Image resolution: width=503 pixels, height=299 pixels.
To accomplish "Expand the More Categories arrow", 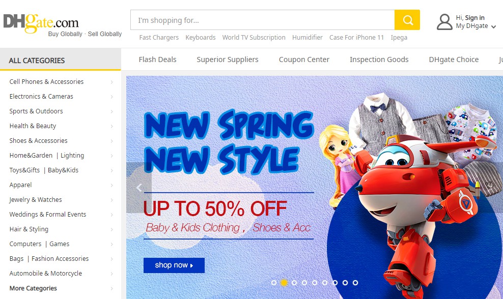I will point(112,288).
